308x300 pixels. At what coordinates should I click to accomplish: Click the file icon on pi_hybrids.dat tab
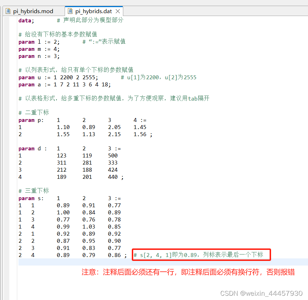pyautogui.click(x=70, y=11)
